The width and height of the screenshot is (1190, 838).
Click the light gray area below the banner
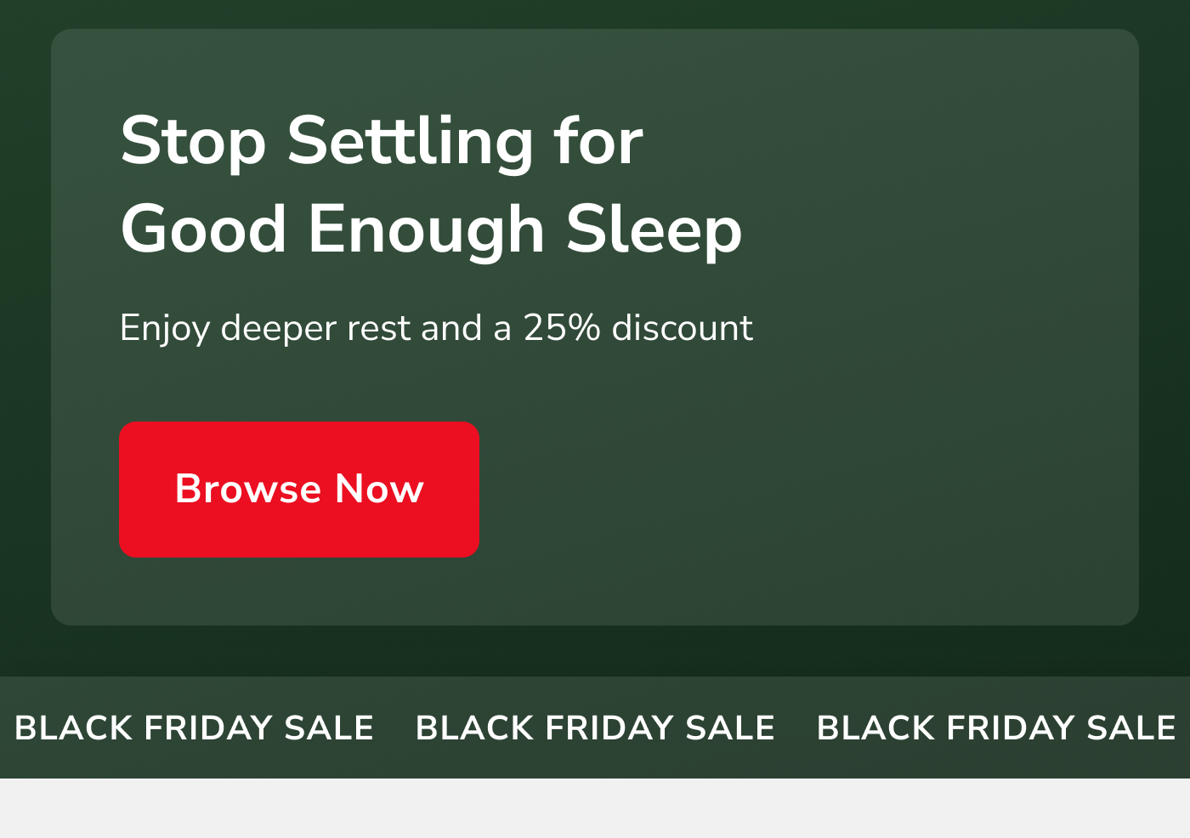[595, 809]
